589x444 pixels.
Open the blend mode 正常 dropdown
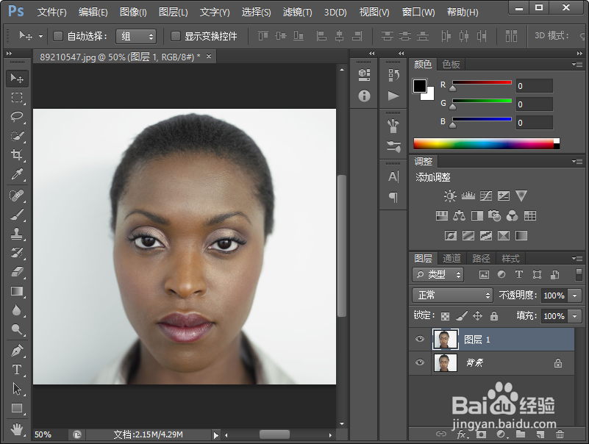point(452,296)
